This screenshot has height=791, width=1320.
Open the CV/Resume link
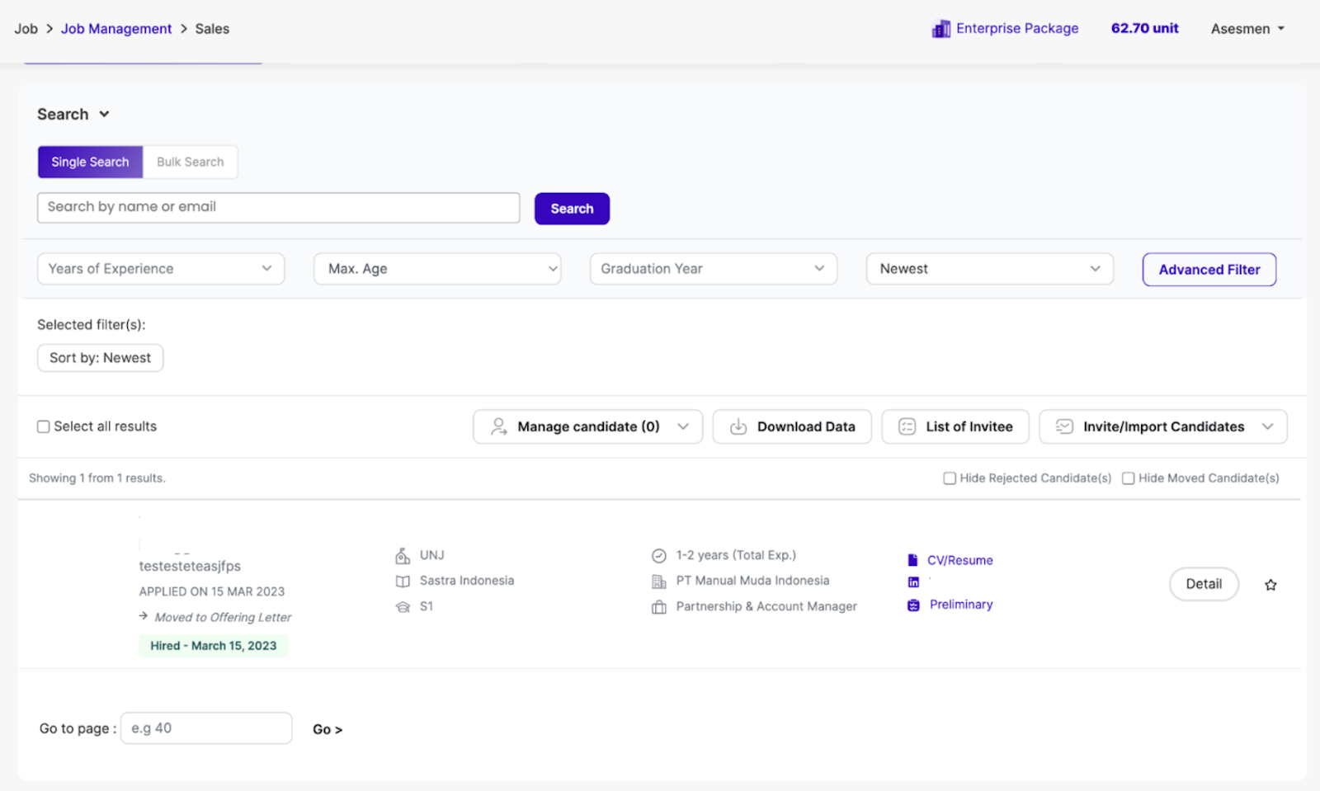tap(960, 560)
